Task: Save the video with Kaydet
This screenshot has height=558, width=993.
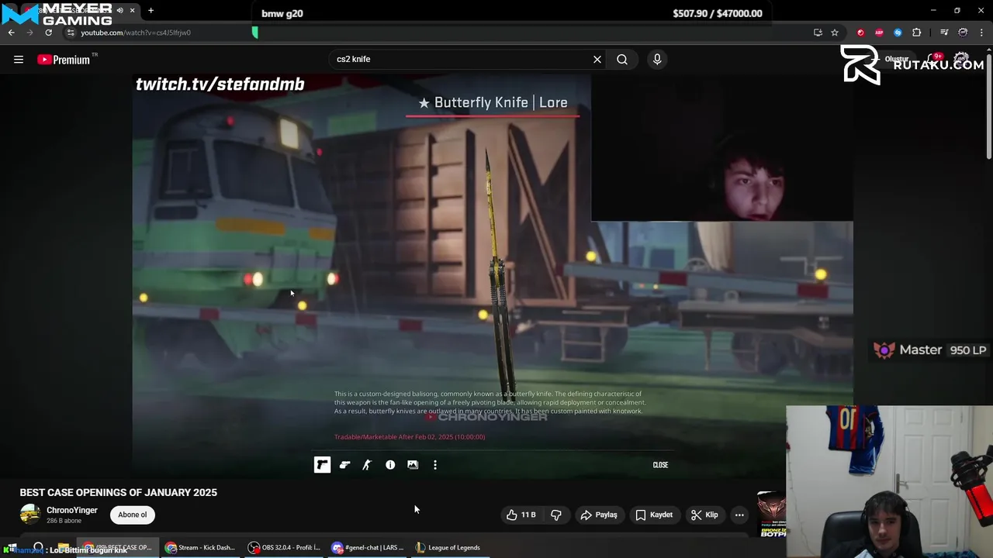Action: click(654, 515)
